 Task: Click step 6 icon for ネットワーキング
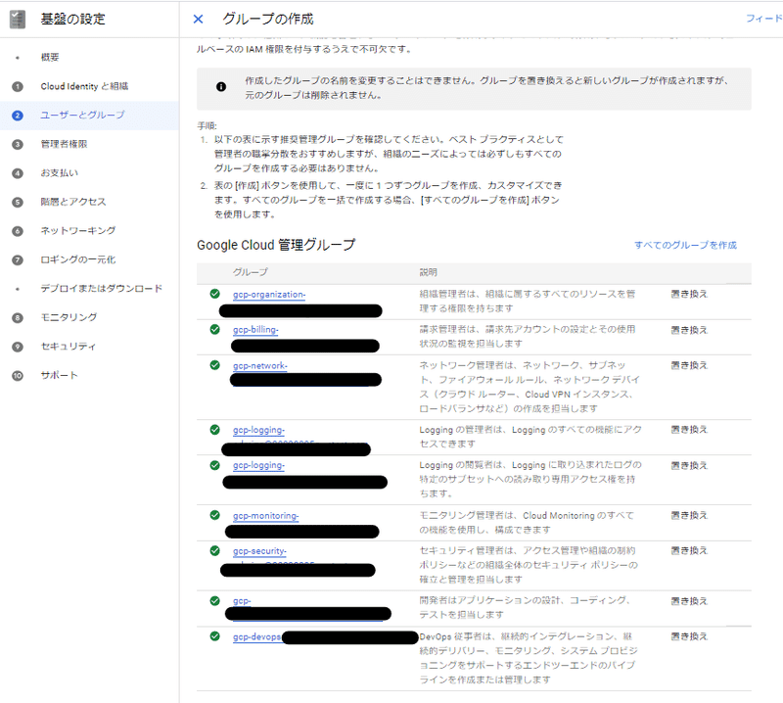coord(18,231)
